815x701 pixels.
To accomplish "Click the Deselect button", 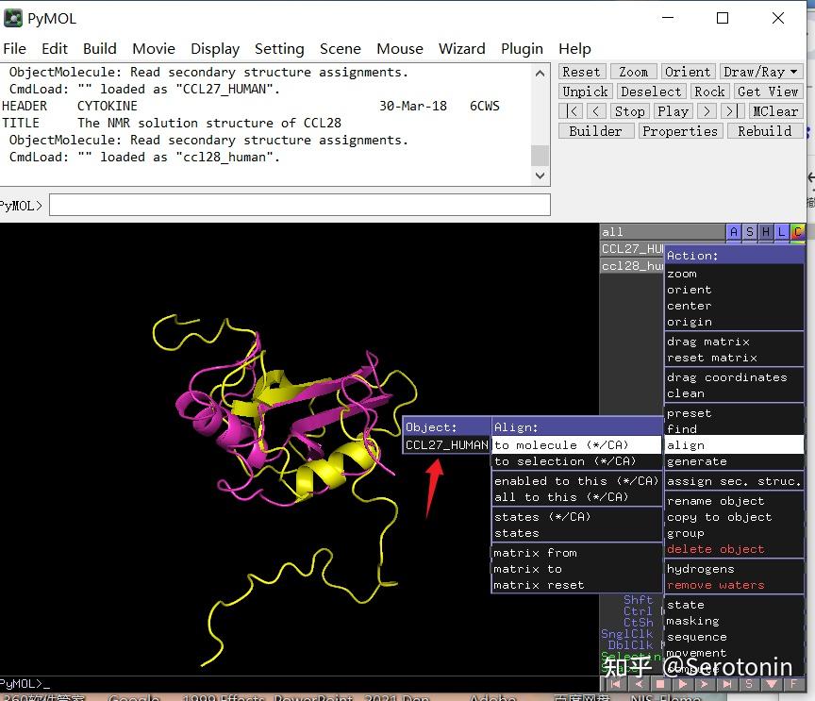I will pos(651,92).
